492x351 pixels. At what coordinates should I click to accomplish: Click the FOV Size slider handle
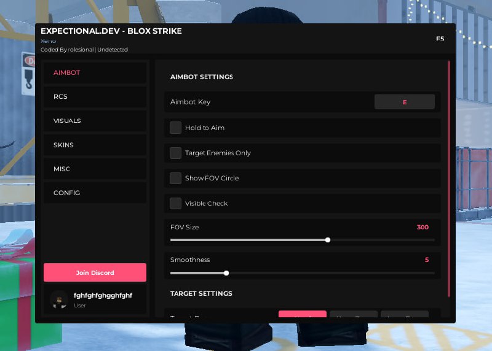click(x=328, y=240)
